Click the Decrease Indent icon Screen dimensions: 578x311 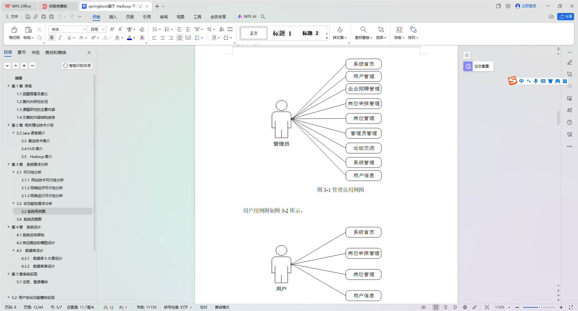tap(179, 29)
